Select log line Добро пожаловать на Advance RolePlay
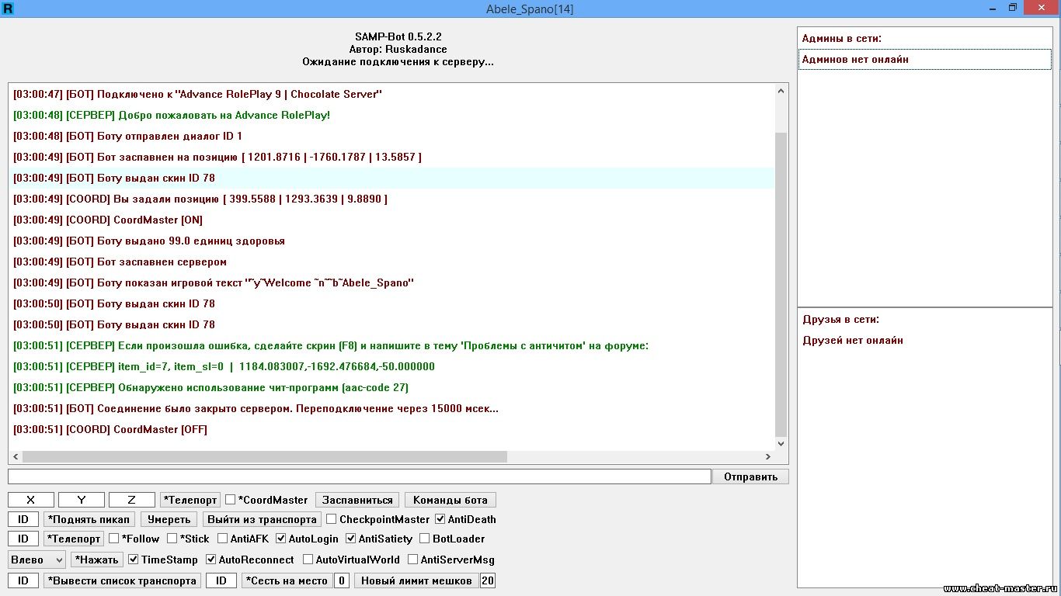 coord(391,115)
